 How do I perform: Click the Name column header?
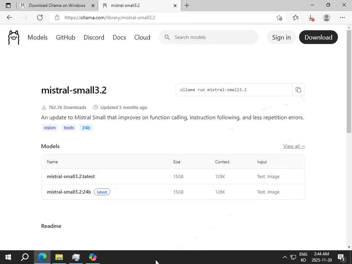coord(52,162)
